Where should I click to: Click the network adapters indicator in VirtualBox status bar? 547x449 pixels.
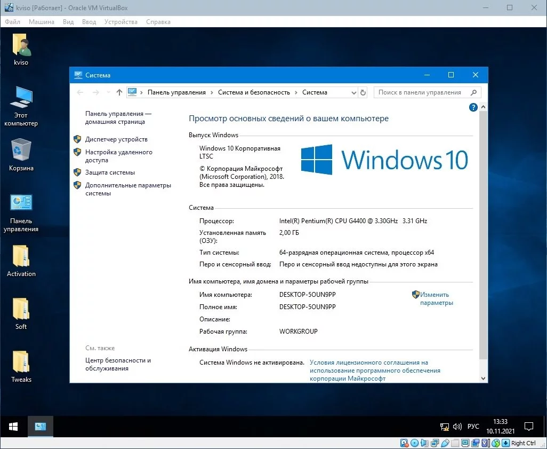coord(435,443)
